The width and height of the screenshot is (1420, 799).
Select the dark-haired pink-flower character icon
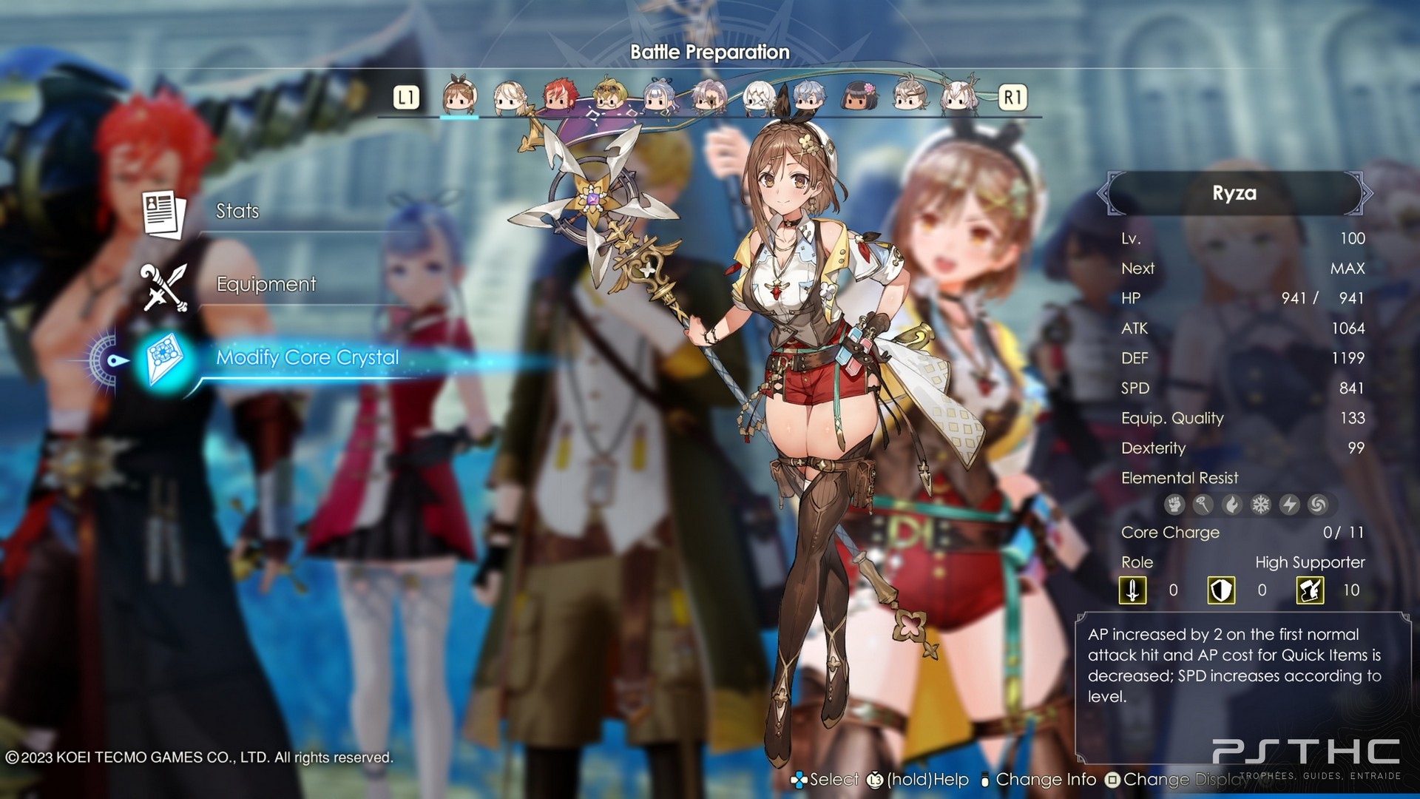click(859, 97)
